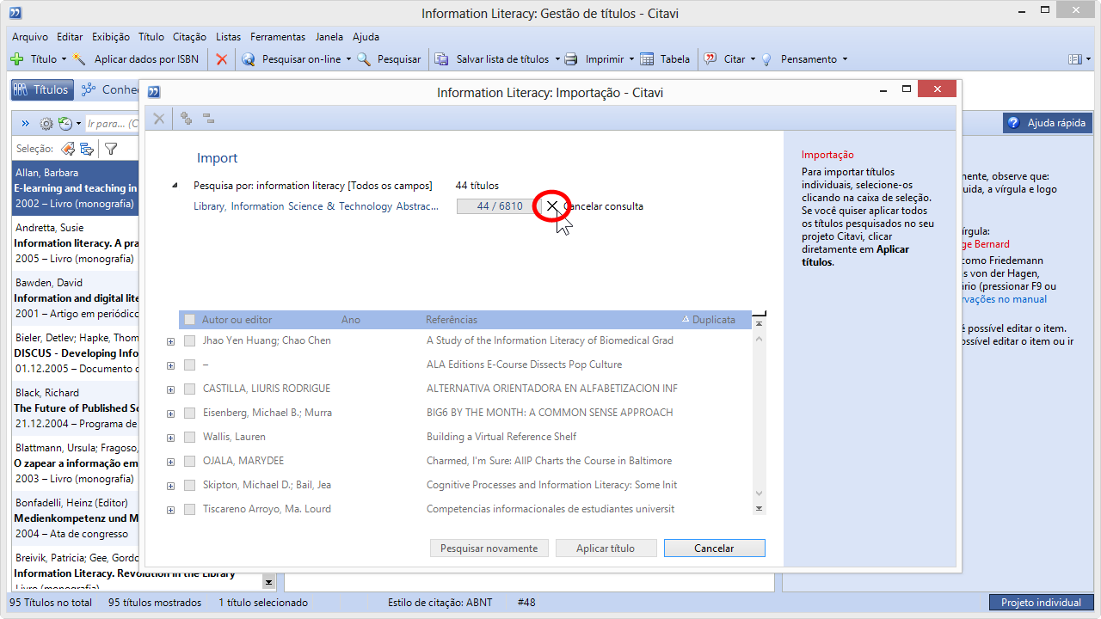Click the double chevron icon in navigation bar
1101x619 pixels.
coord(26,124)
